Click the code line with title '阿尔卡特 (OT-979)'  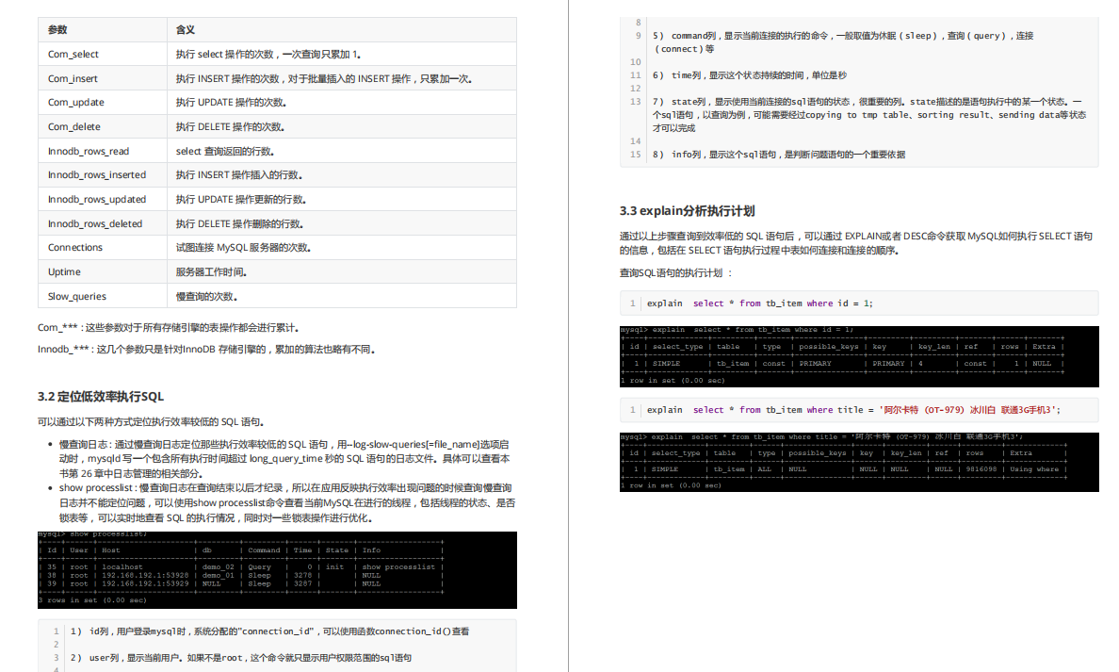[x=853, y=409]
